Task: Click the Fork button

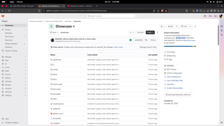Action: click(184, 26)
